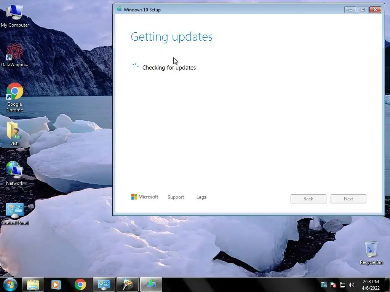Click the Show Desktop strip
The height and width of the screenshot is (292, 390).
point(387,284)
